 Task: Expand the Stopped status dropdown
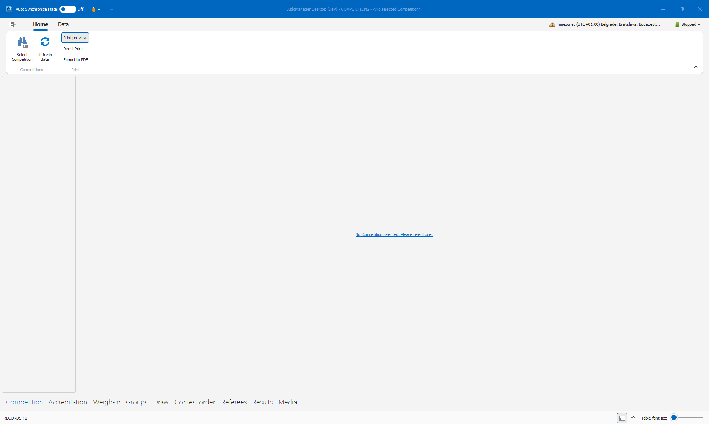click(699, 25)
